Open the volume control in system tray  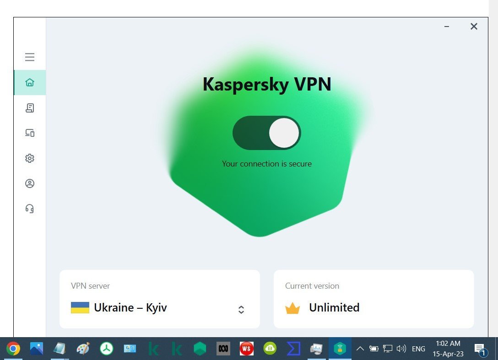coord(401,349)
